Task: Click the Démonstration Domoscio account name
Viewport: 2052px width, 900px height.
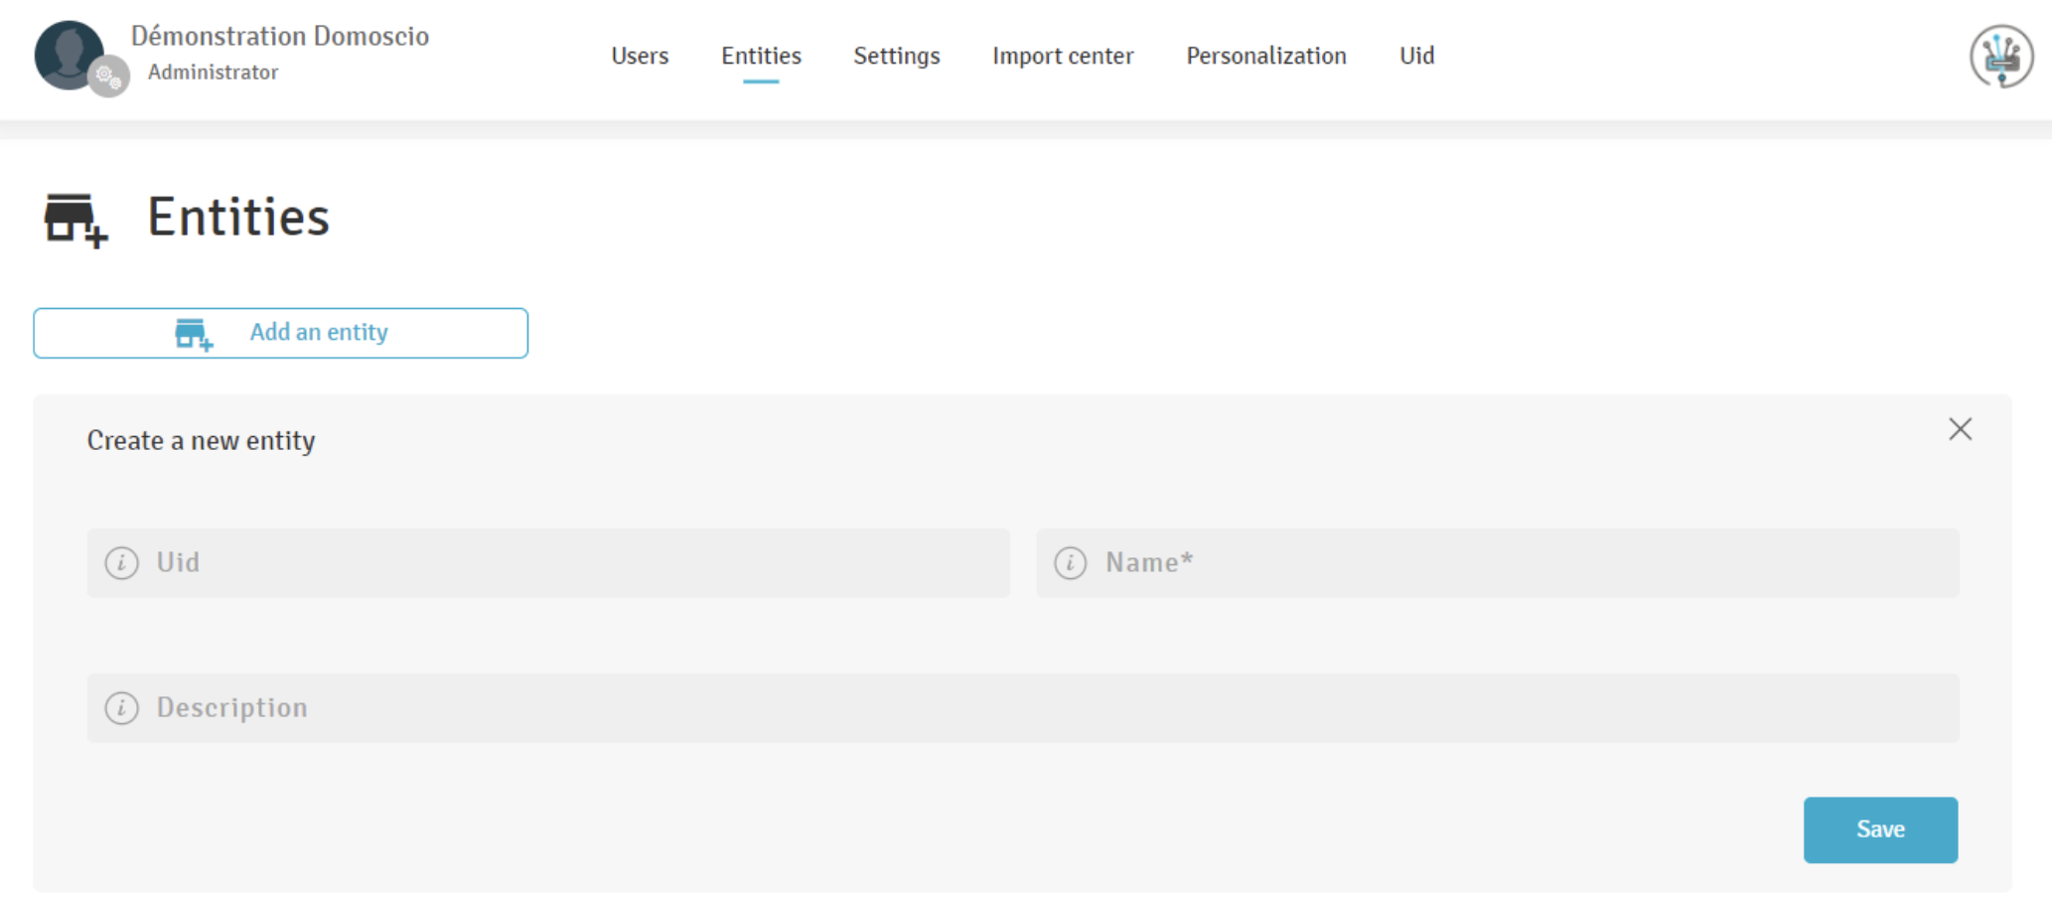Action: pyautogui.click(x=280, y=36)
